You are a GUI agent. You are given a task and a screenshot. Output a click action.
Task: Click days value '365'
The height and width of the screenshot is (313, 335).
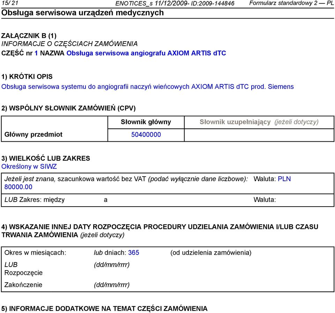[x=134, y=253]
